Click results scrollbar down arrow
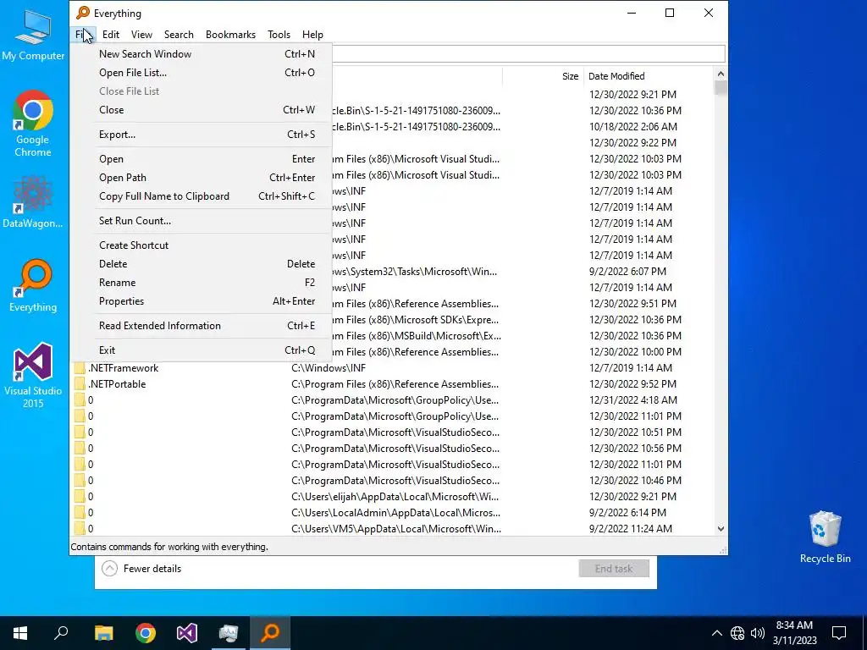 click(721, 529)
